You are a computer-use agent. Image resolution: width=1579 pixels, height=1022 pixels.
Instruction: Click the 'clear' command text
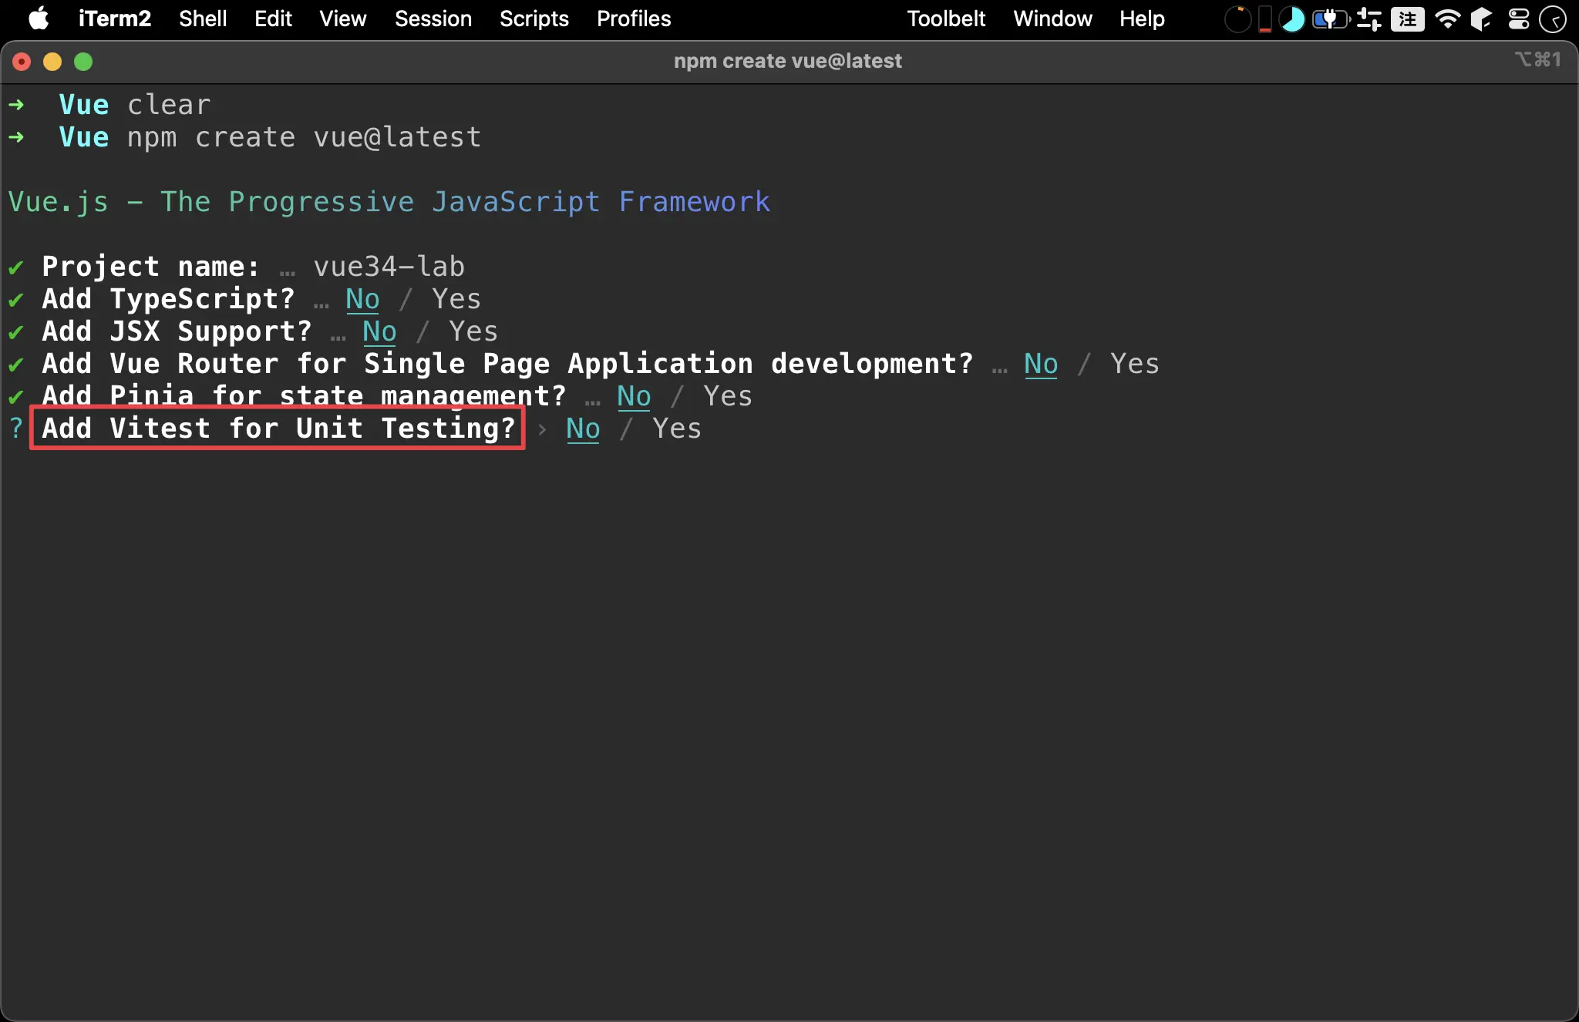point(168,105)
